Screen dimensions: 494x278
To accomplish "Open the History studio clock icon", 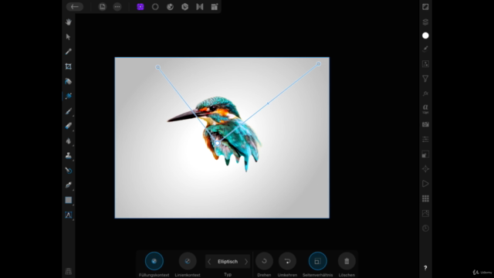I will click(x=425, y=229).
